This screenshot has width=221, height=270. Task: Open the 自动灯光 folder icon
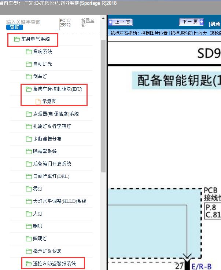pyautogui.click(x=29, y=64)
